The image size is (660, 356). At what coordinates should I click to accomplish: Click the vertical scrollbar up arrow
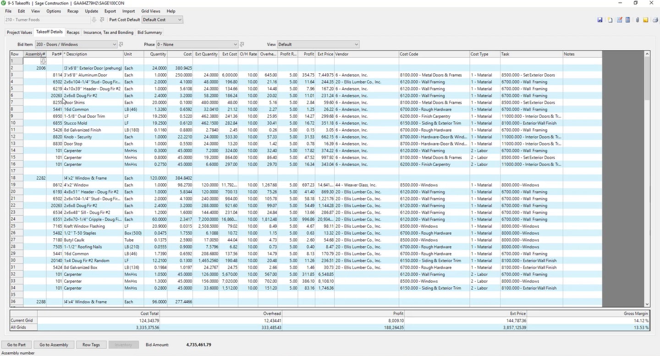pyautogui.click(x=647, y=54)
